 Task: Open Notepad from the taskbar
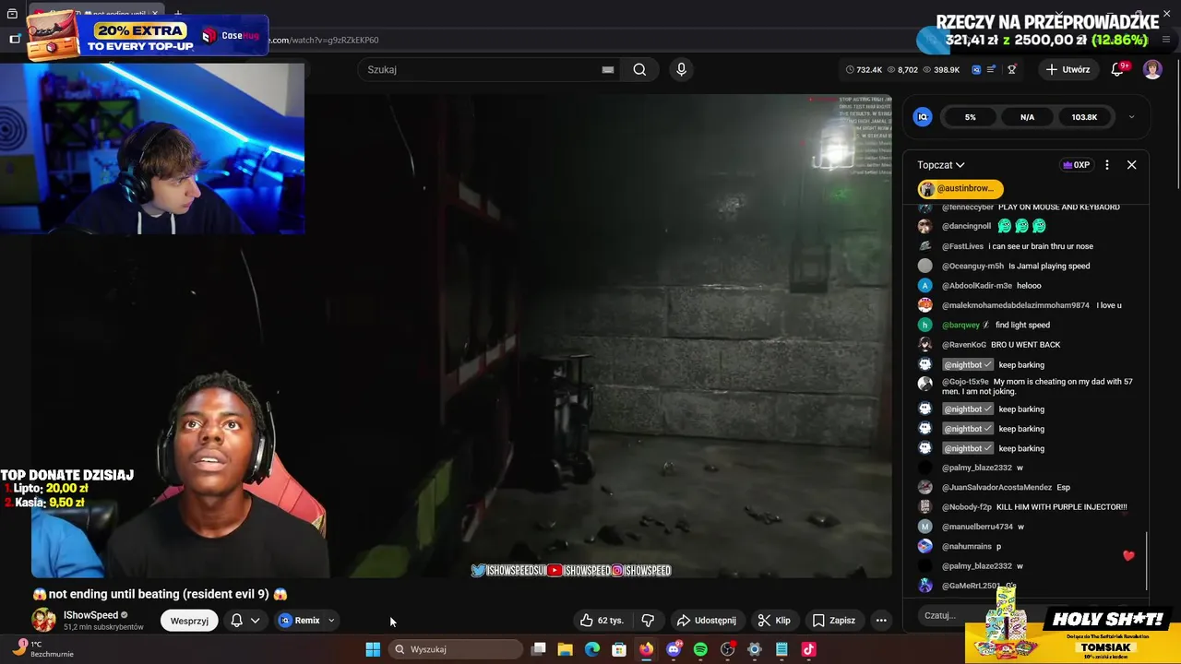click(x=781, y=649)
